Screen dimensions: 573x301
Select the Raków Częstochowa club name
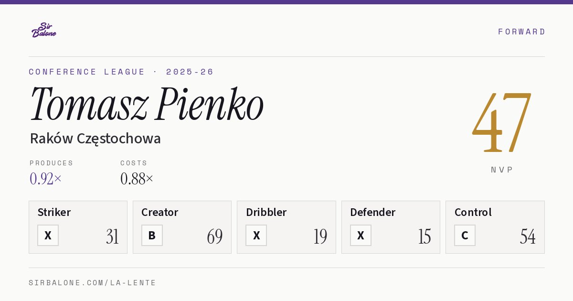pos(95,139)
